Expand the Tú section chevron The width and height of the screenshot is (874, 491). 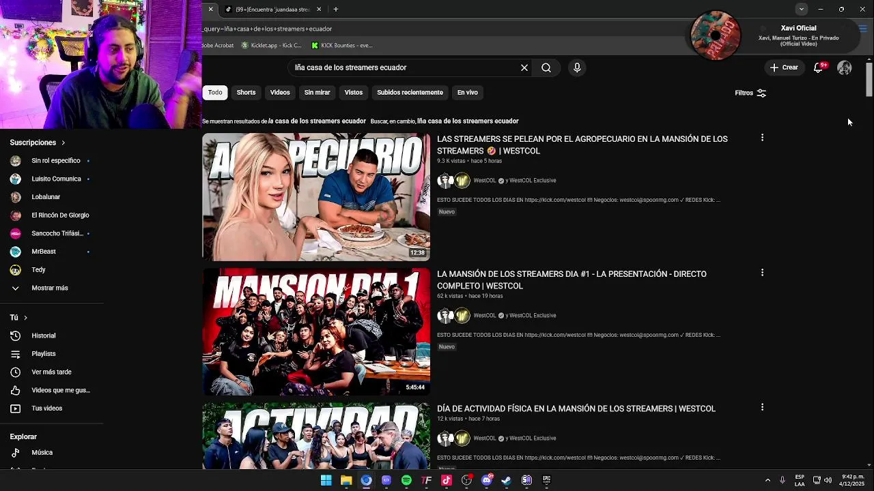tap(25, 318)
